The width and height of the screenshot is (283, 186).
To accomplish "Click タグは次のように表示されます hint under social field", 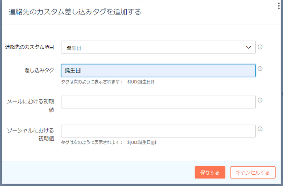I will [x=92, y=142].
